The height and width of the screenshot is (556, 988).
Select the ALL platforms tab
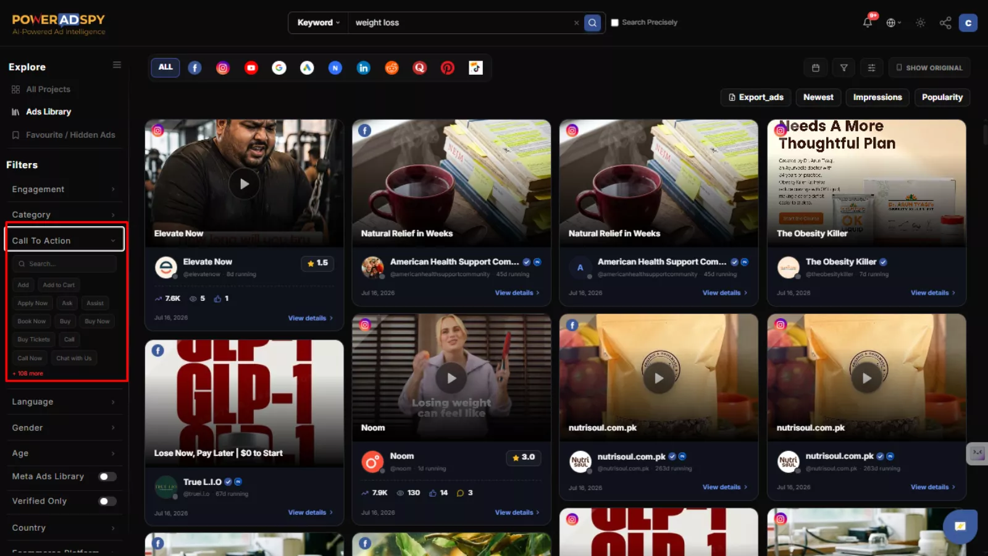coord(165,67)
